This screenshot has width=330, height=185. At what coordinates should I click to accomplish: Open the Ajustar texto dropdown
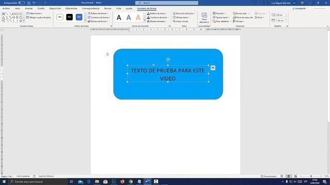coord(221,17)
